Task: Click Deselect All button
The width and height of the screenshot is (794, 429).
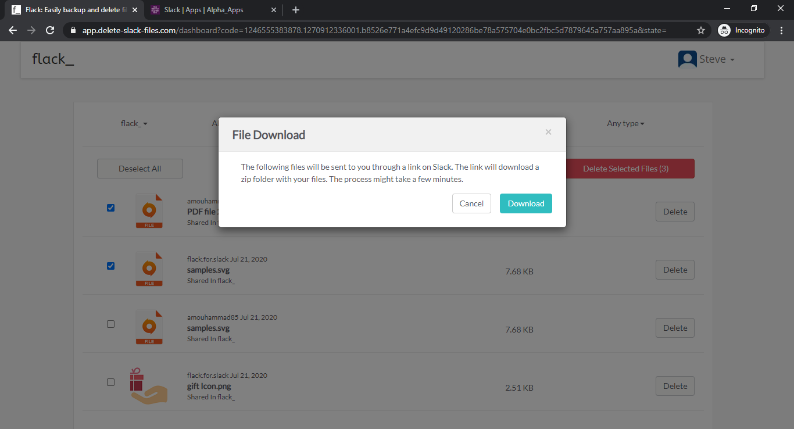Action: tap(140, 169)
